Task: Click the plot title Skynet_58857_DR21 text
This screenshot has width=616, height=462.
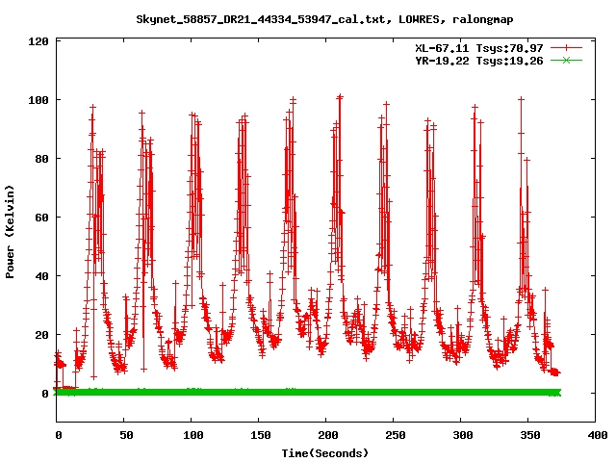Action: click(x=324, y=19)
